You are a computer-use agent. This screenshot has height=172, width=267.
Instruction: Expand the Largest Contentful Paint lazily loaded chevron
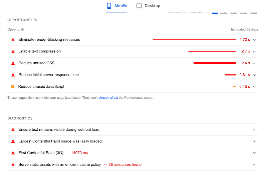254,141
